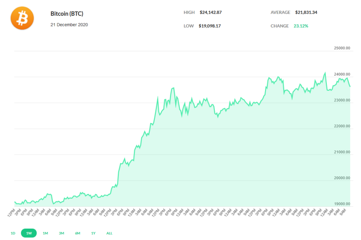361x240 pixels.
Task: Click the HIGH value $24,142.87
Action: click(x=210, y=12)
